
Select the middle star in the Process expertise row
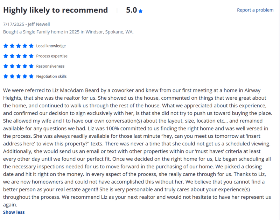pyautogui.click(x=18, y=56)
